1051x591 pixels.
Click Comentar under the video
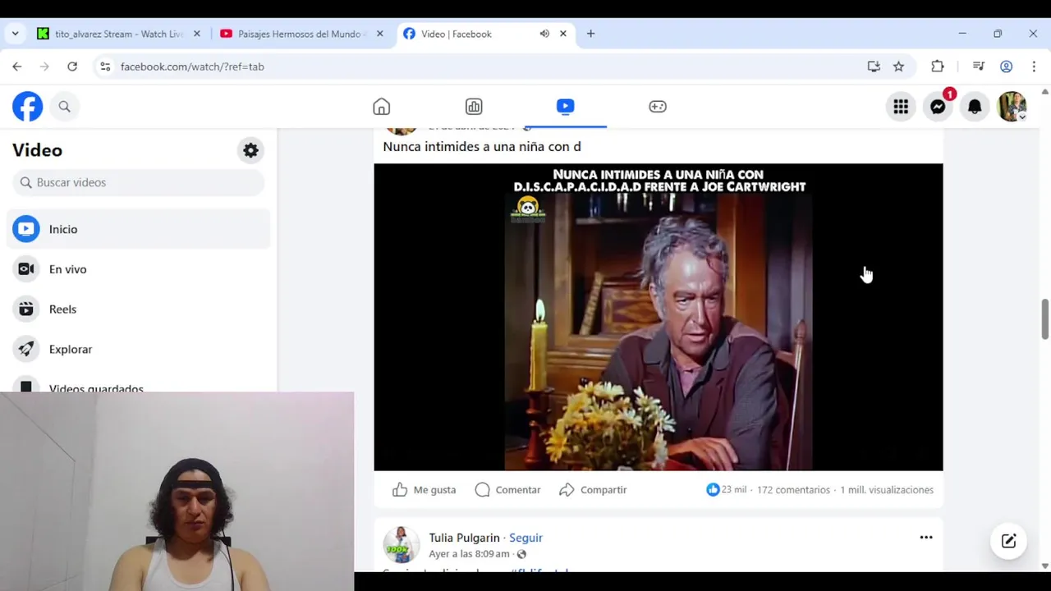(507, 490)
